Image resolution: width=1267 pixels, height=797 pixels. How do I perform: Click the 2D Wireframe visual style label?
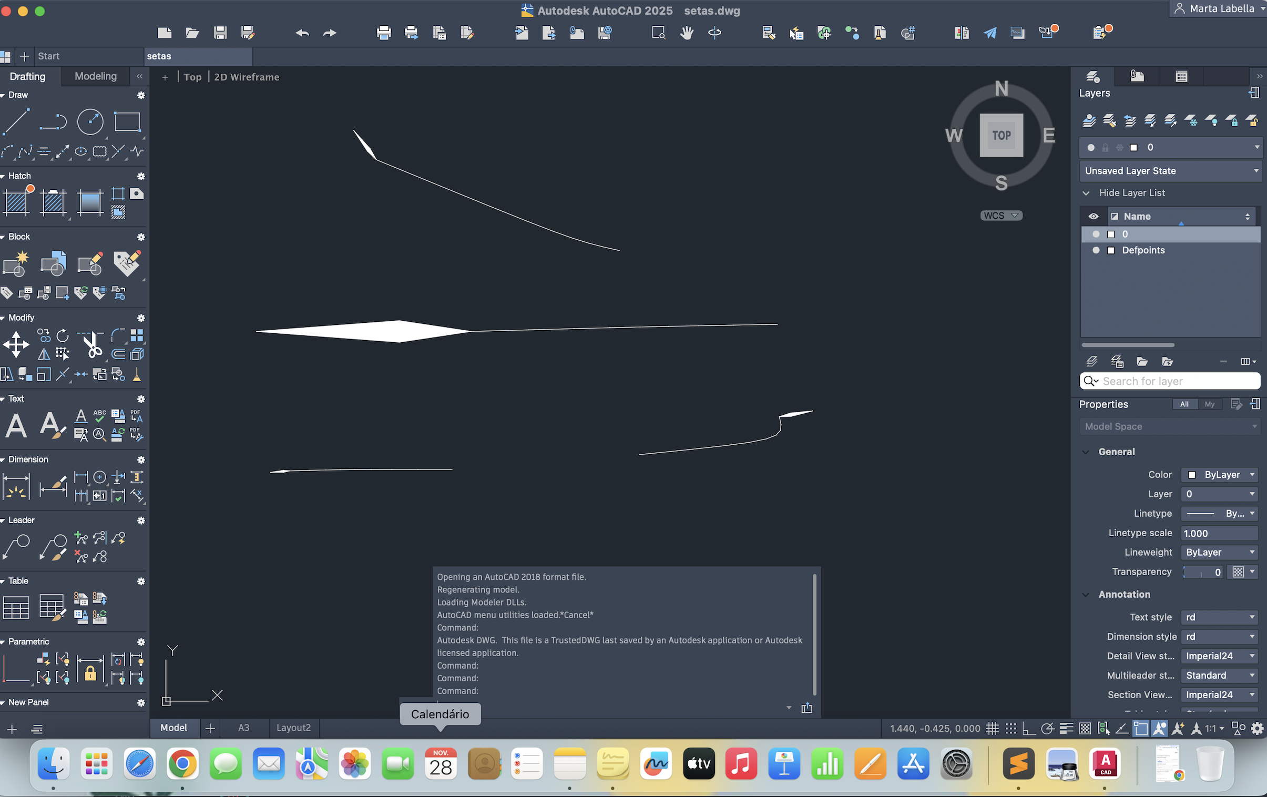coord(246,77)
